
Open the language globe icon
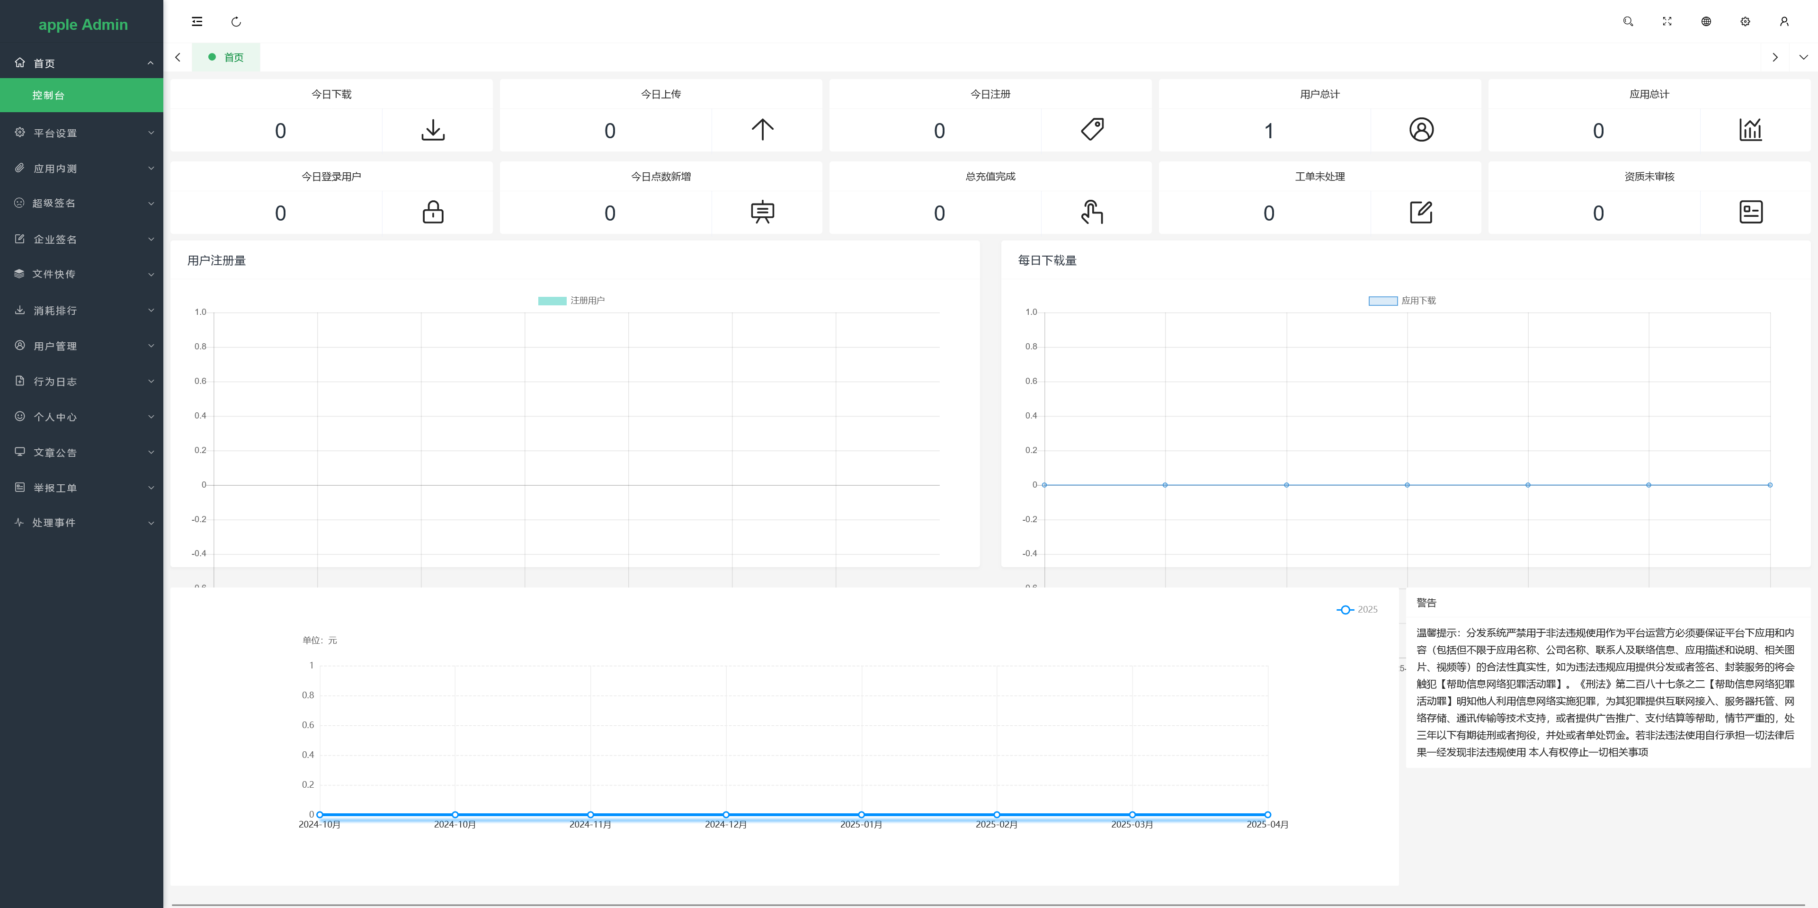(1706, 22)
